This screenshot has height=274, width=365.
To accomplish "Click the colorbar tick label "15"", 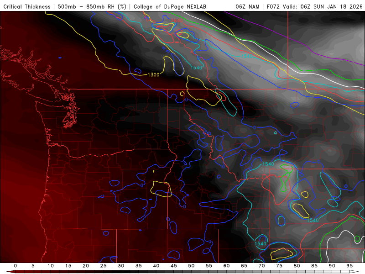I will (68, 266).
